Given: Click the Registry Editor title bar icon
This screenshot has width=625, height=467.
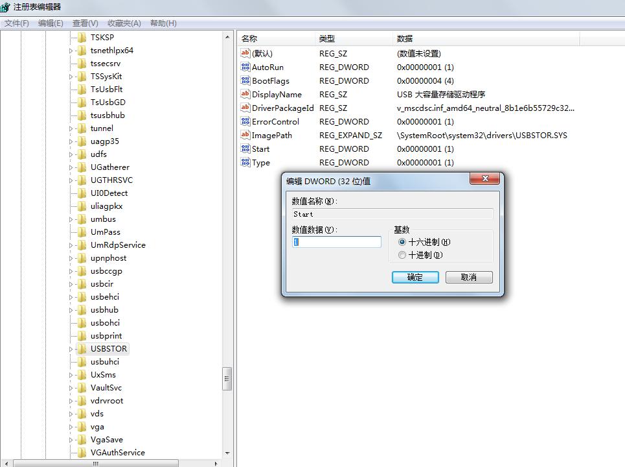Looking at the screenshot, I should click(x=5, y=6).
